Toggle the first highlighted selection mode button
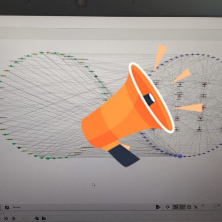222x222 pixels. pos(175,207)
